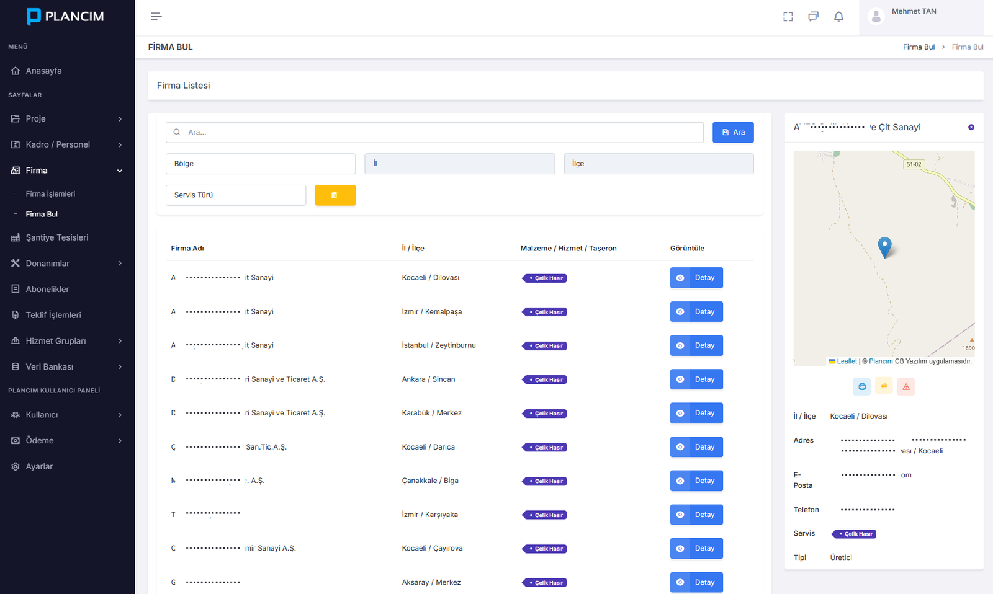993x594 pixels.
Task: Click the Teklif İşlemleri document icon
Action: click(x=16, y=315)
